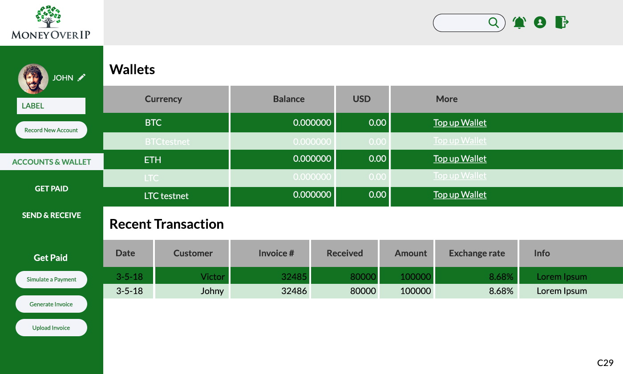Viewport: 623px width, 374px height.
Task: Click the Upload Invoice button
Action: [51, 328]
